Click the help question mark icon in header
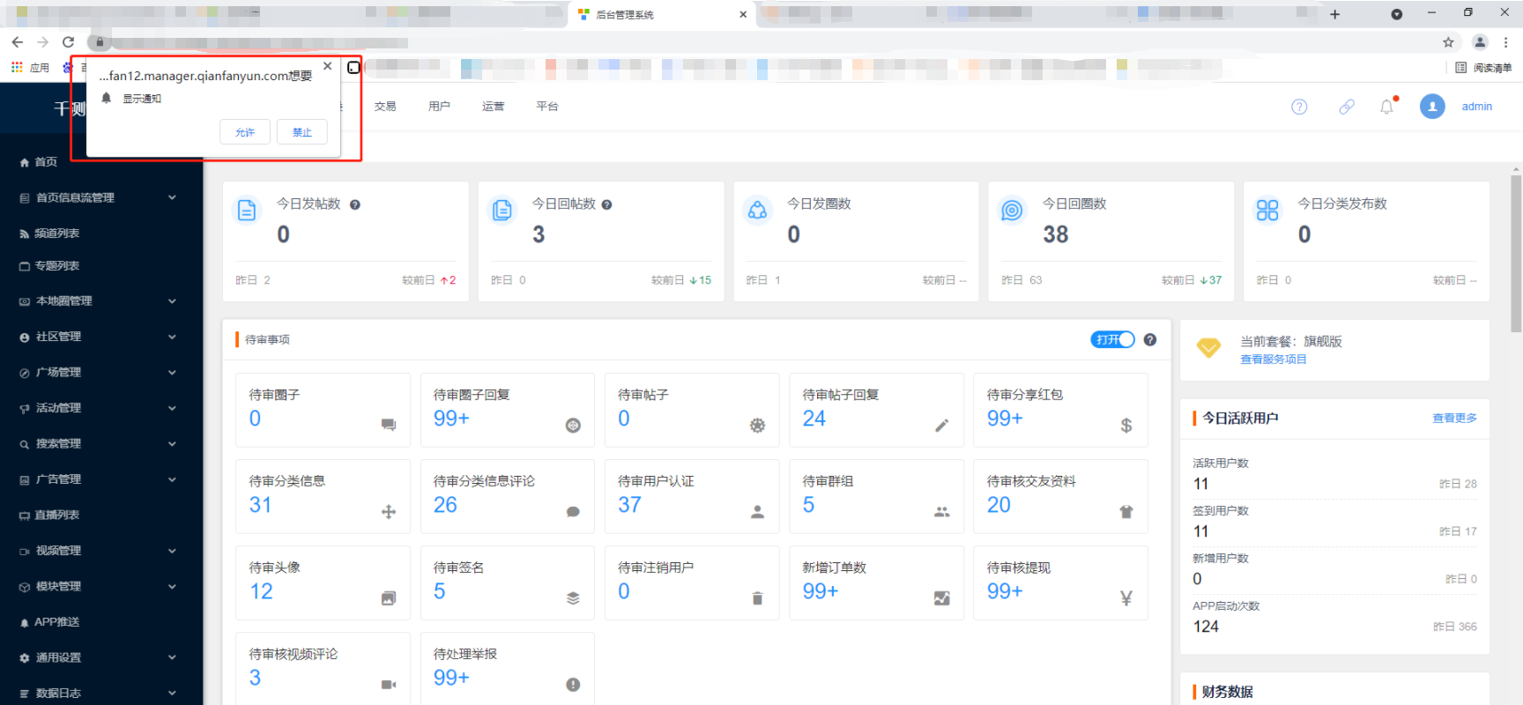Screen dimensions: 1523x705 coord(1299,107)
